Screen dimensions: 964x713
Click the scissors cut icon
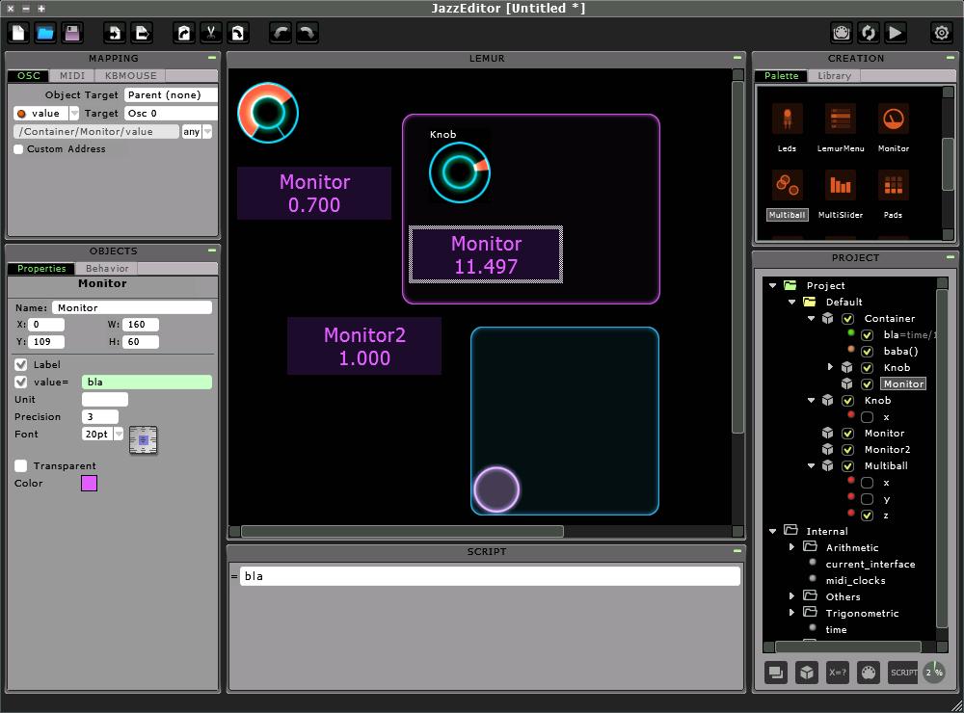click(210, 33)
